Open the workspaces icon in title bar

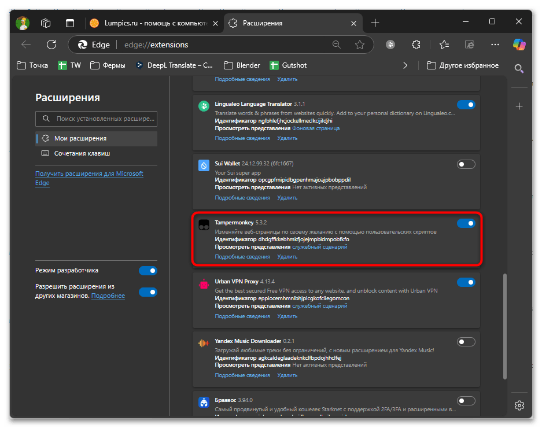tap(46, 23)
